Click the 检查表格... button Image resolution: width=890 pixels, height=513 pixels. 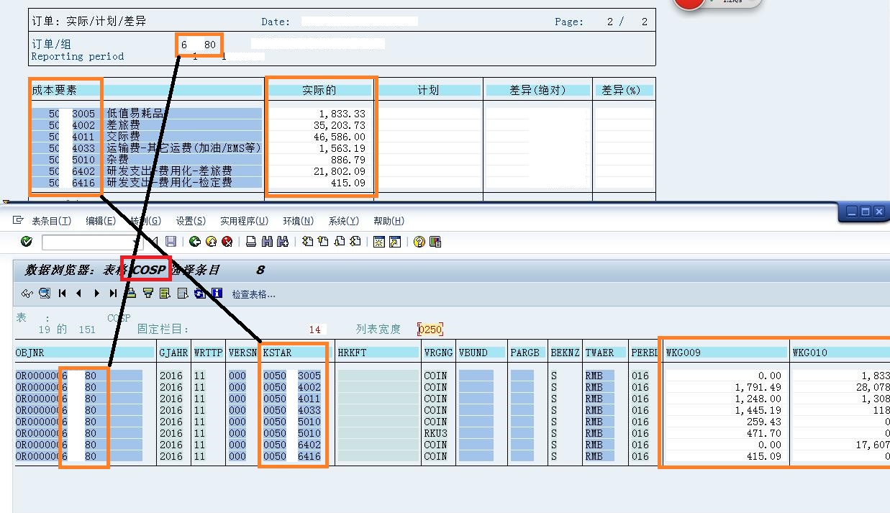(253, 294)
